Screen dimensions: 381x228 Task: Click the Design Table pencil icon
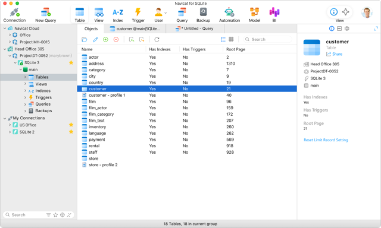coord(95,40)
